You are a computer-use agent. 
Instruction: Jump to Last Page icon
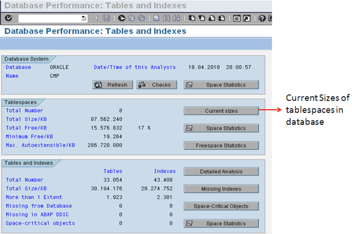tap(222, 18)
